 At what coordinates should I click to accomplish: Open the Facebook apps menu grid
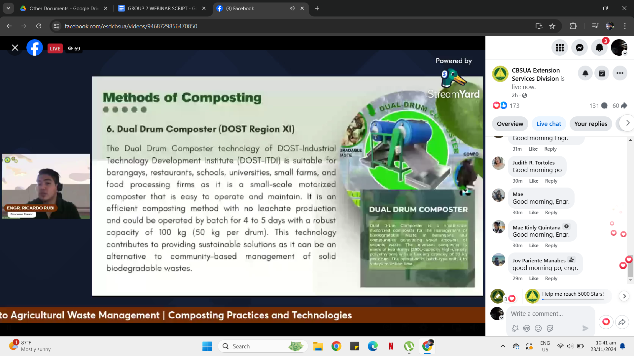[x=560, y=48]
